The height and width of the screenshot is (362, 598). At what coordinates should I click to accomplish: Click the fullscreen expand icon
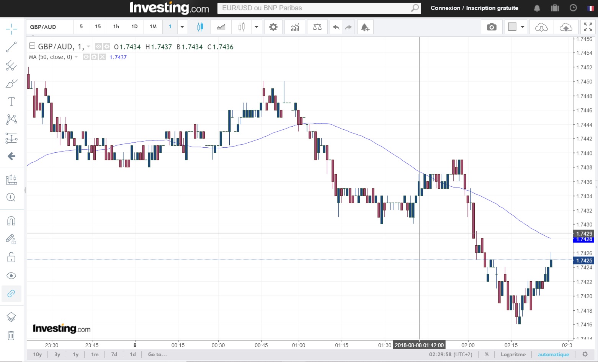pos(588,27)
